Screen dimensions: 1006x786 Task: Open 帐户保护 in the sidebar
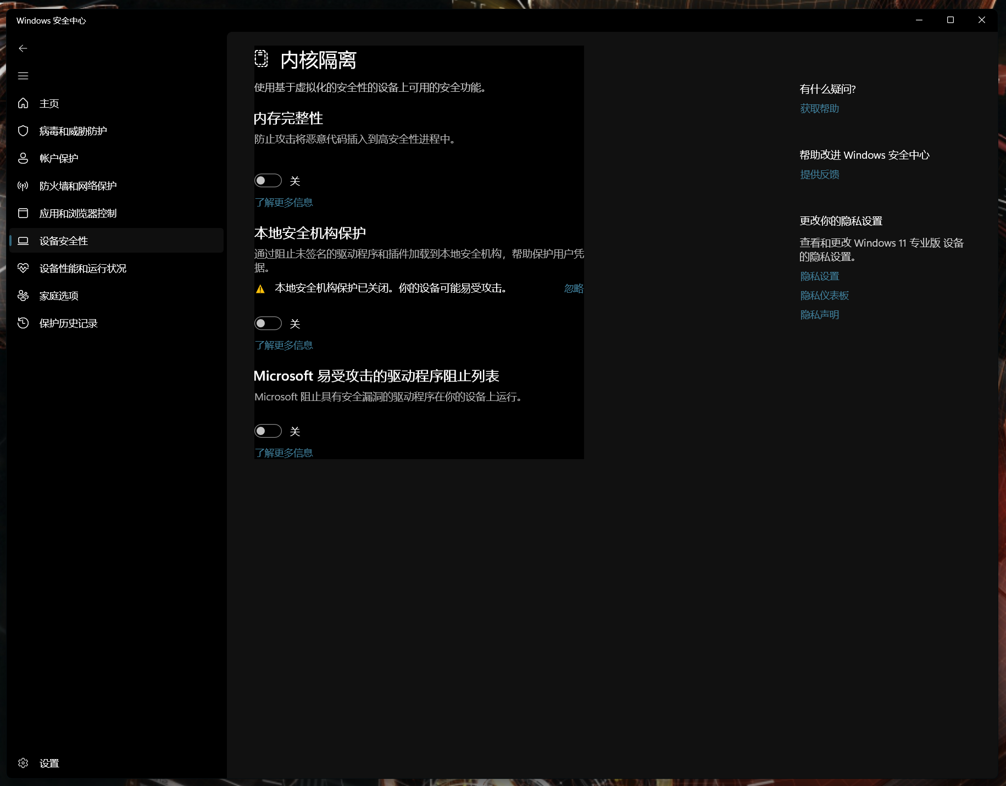(x=116, y=158)
